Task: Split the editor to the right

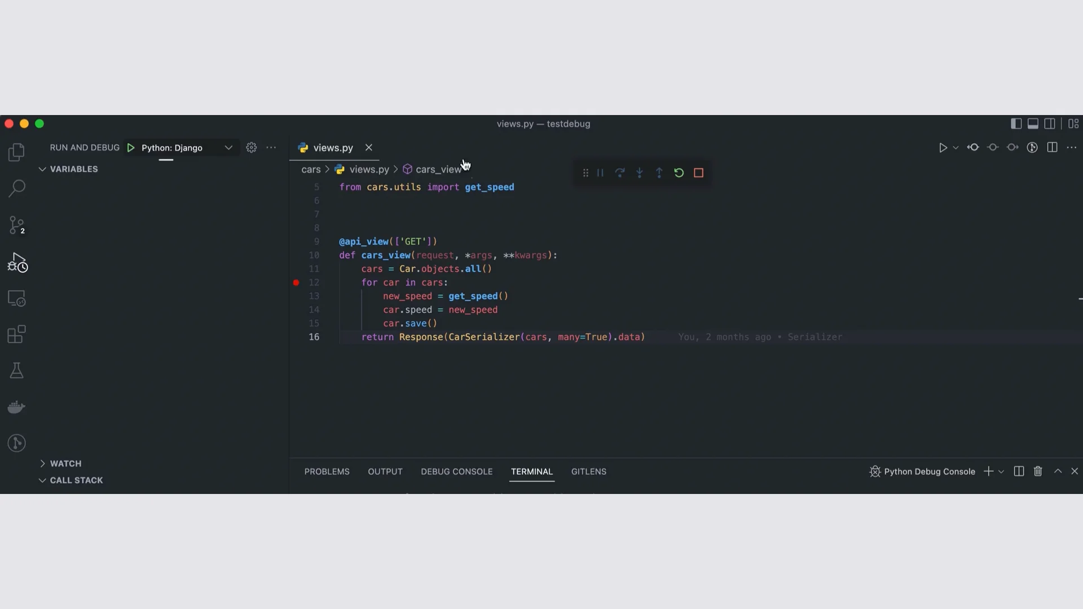Action: (x=1052, y=147)
